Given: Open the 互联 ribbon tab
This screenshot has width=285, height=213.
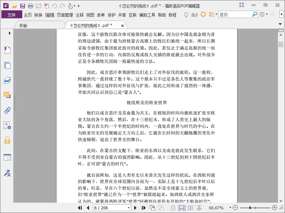Looking at the screenshot, I should [x=133, y=15].
